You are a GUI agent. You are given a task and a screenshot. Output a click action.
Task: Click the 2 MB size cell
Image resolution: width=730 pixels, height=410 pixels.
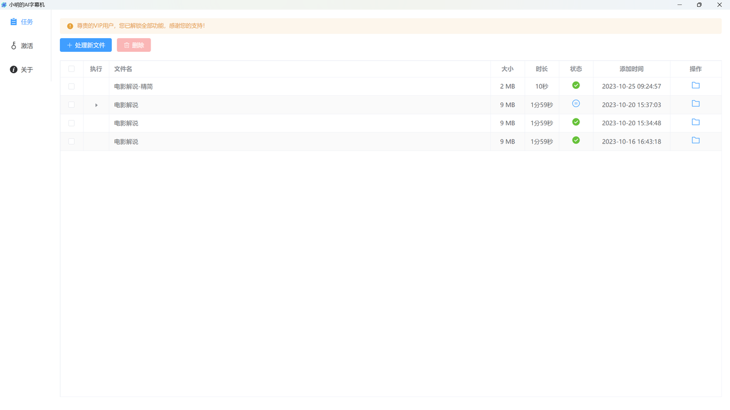508,87
